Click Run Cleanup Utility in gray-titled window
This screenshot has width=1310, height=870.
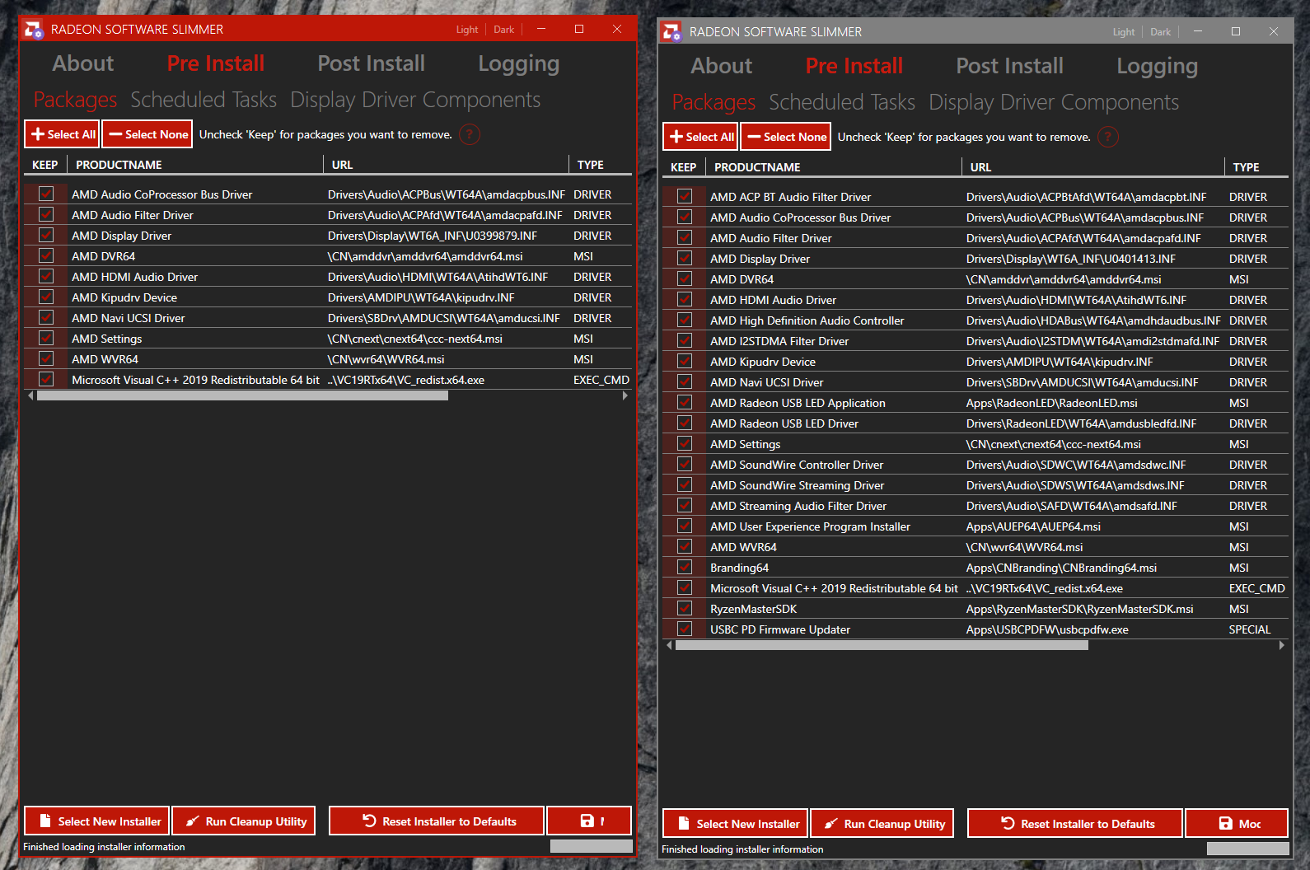coord(882,823)
